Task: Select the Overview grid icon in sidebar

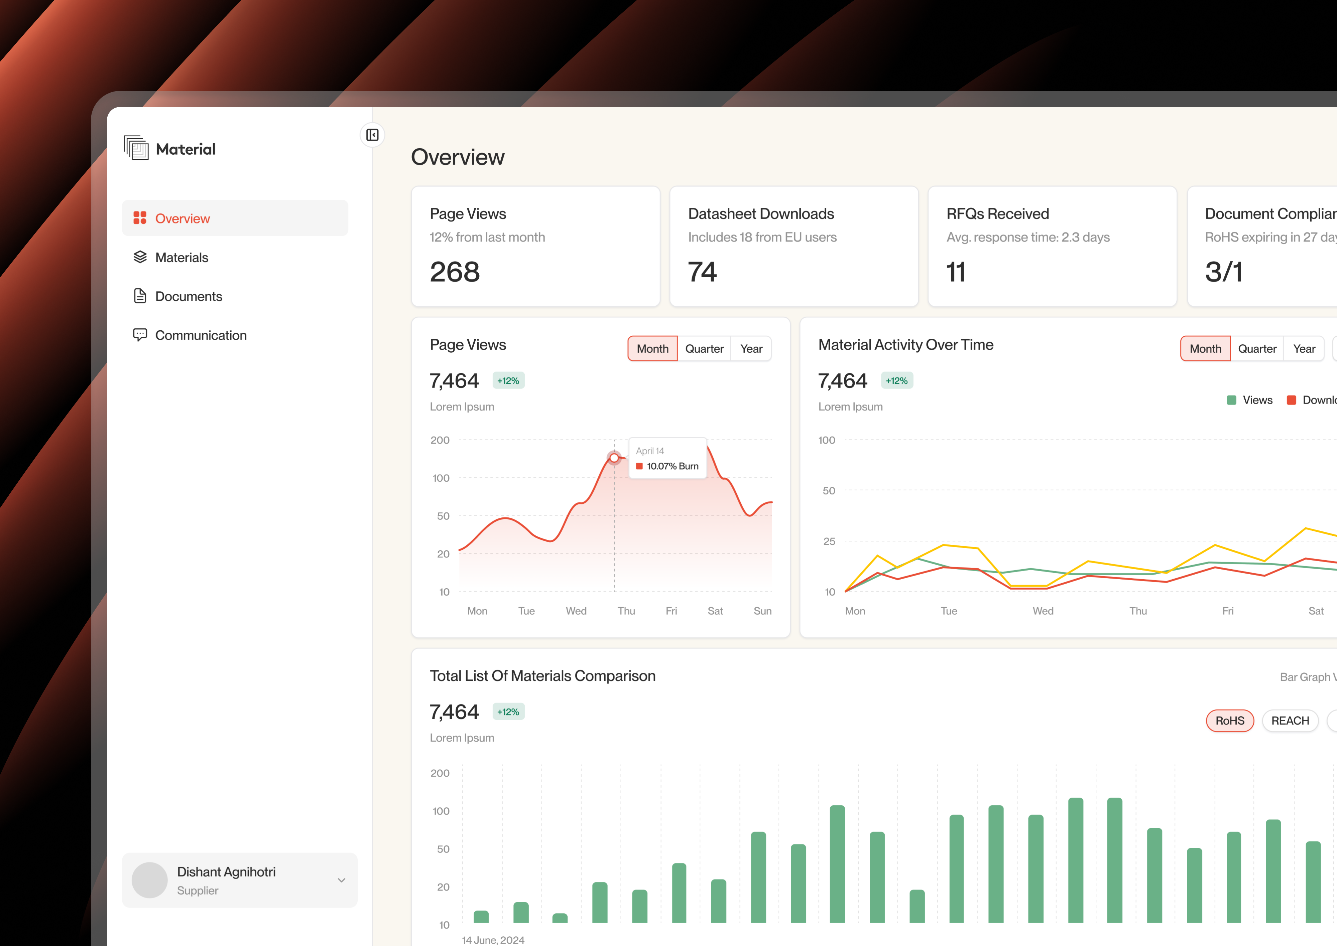Action: pyautogui.click(x=140, y=218)
